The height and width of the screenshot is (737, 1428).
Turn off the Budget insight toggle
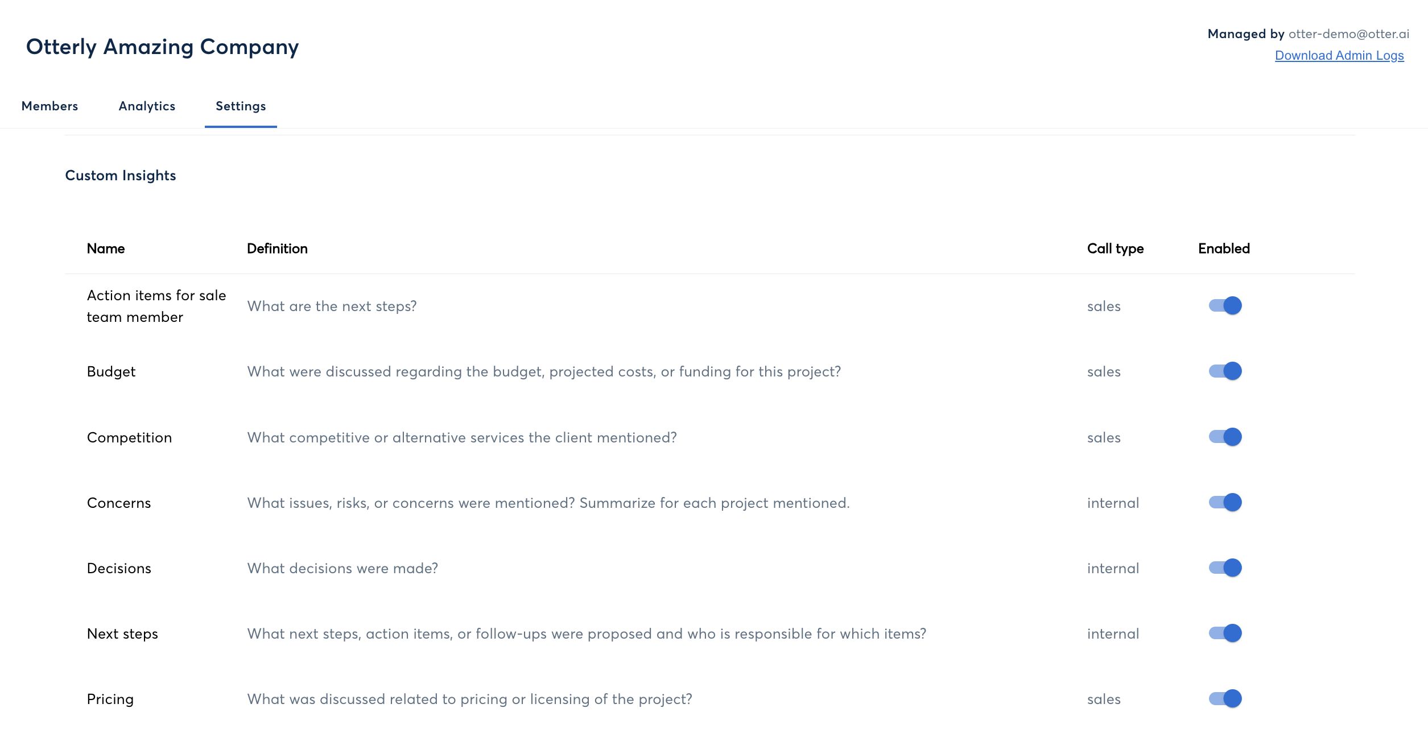(x=1225, y=371)
